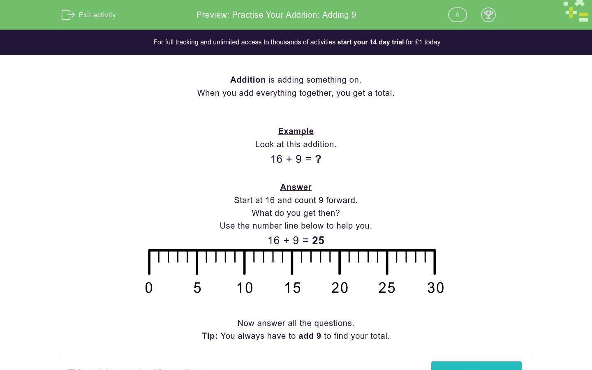The height and width of the screenshot is (370, 592).
Task: Open the trophy rewards icon
Action: point(488,15)
